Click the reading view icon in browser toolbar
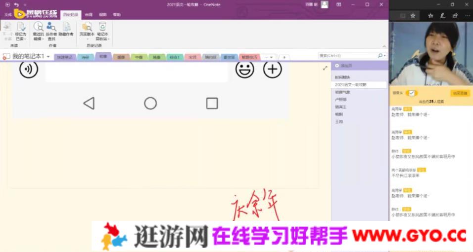Screen dimensions: 473x252 coord(402,16)
